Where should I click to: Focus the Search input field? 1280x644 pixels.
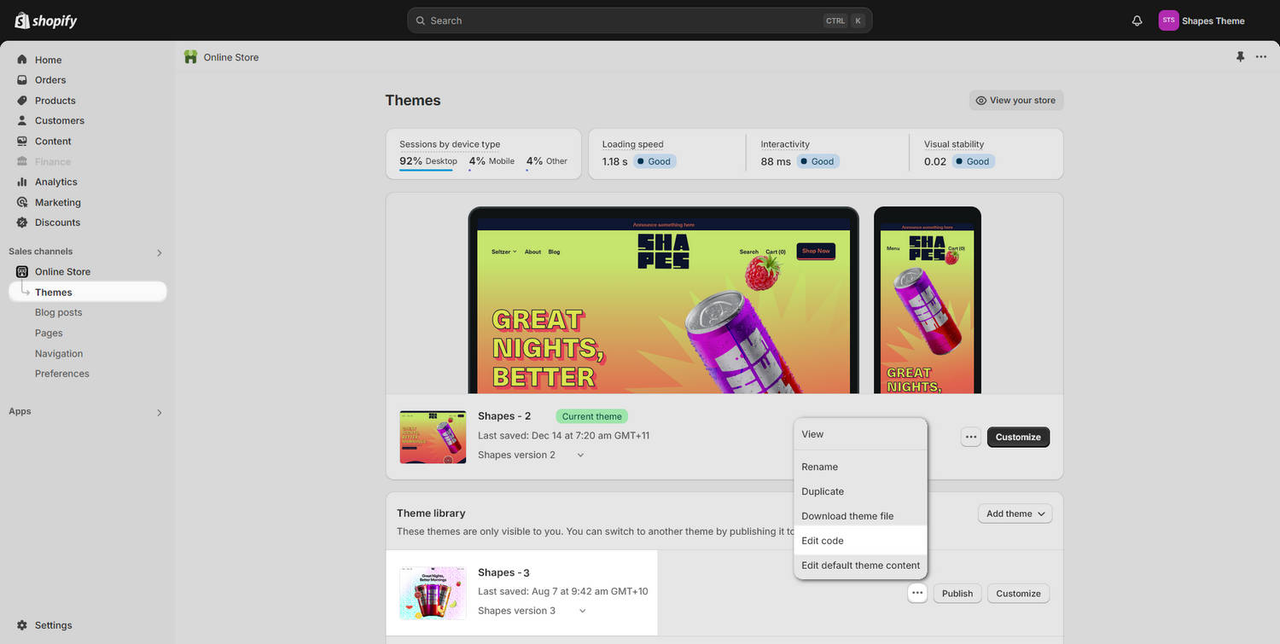(639, 20)
